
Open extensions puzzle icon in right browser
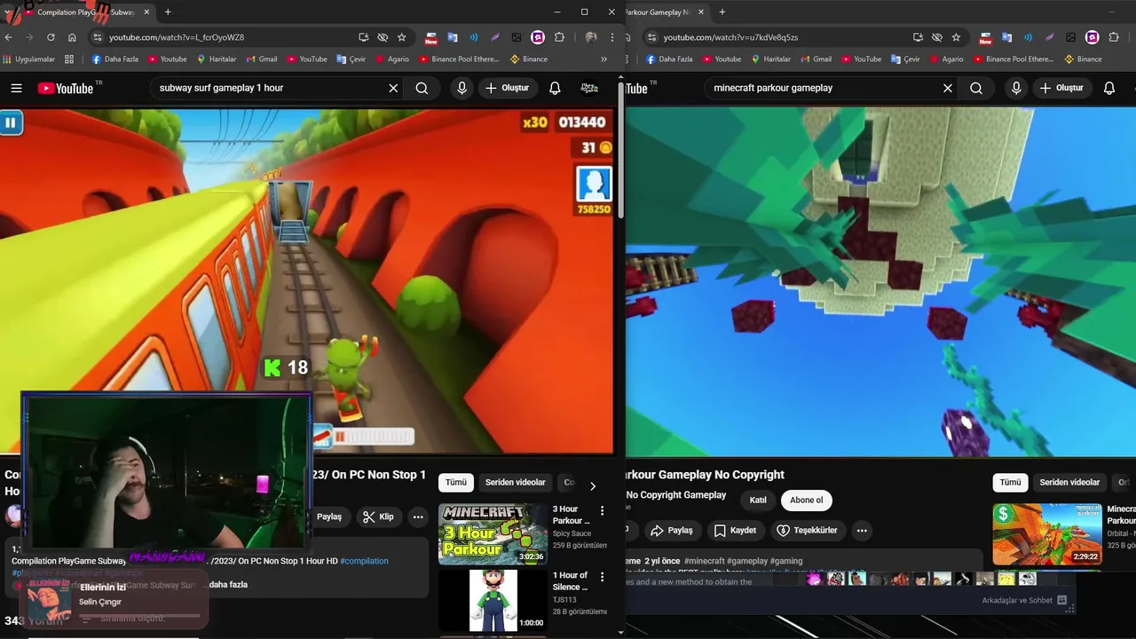pos(1114,37)
